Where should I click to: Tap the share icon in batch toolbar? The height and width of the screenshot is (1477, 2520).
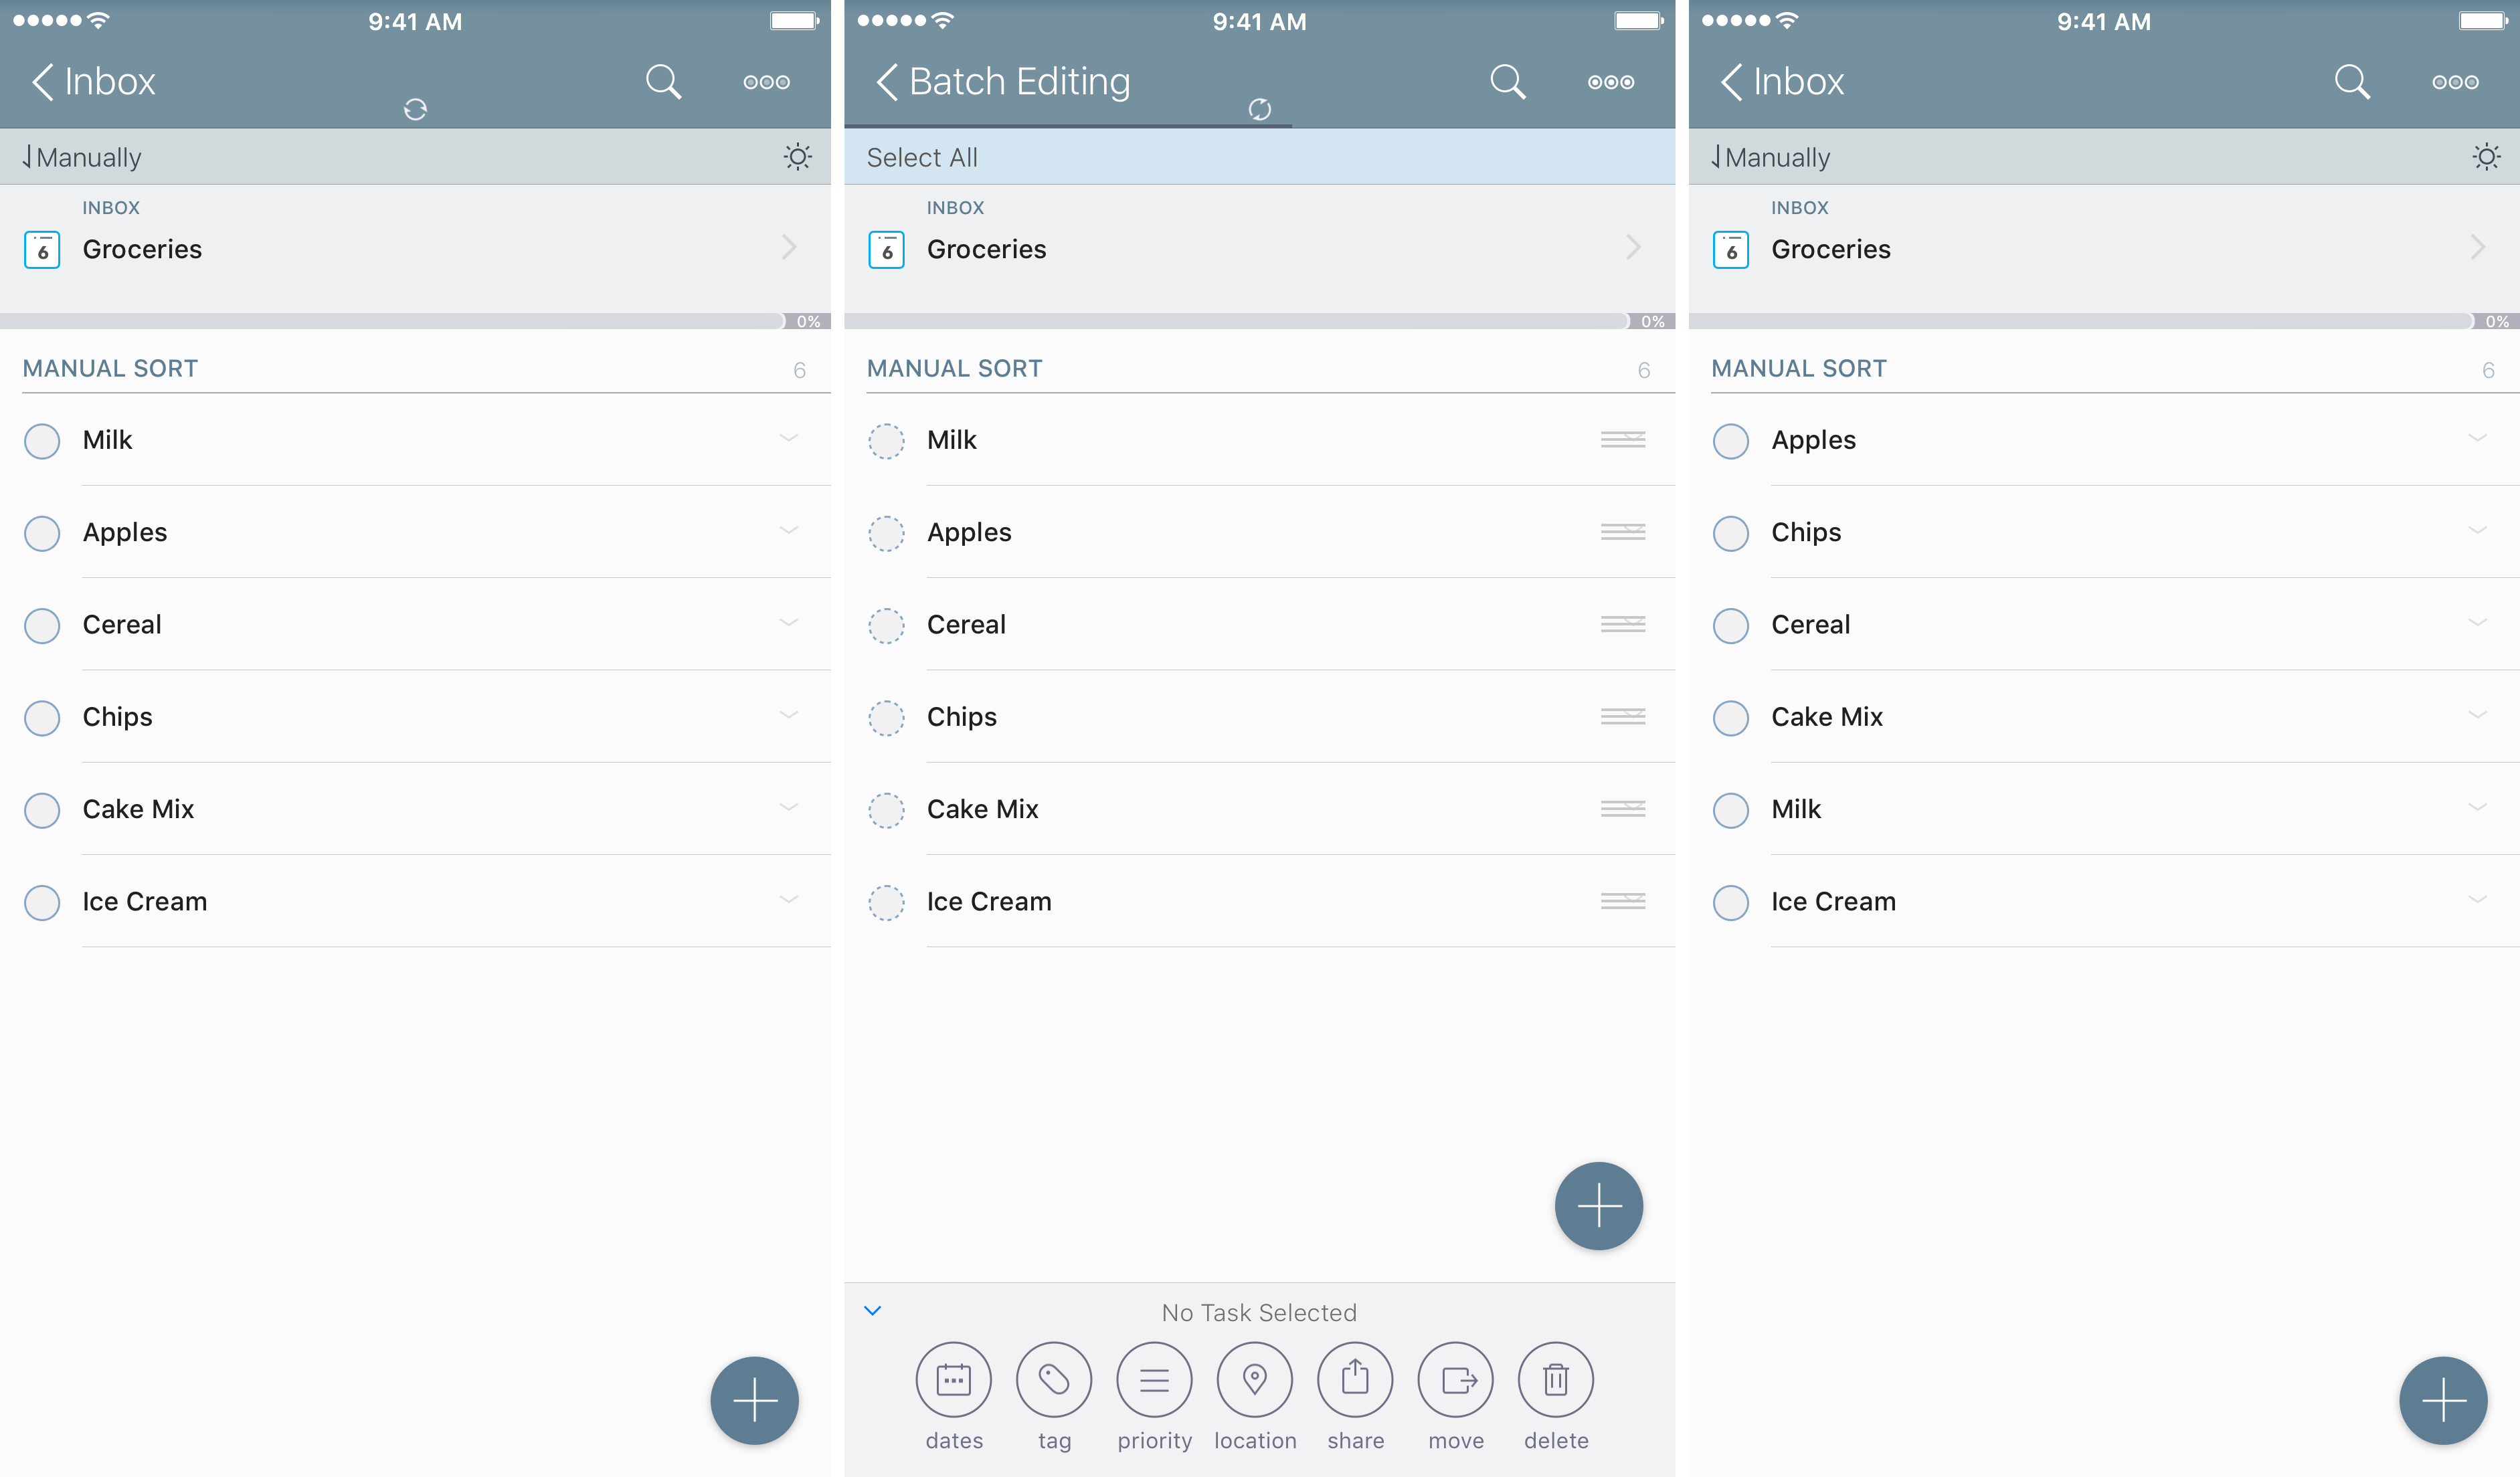click(1355, 1380)
